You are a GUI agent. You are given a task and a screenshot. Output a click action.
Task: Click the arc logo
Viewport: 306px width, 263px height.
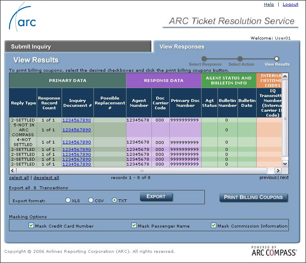(22, 17)
